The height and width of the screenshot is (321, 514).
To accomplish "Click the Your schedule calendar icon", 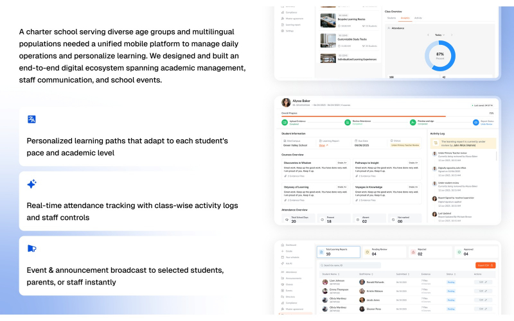I will pyautogui.click(x=283, y=257).
